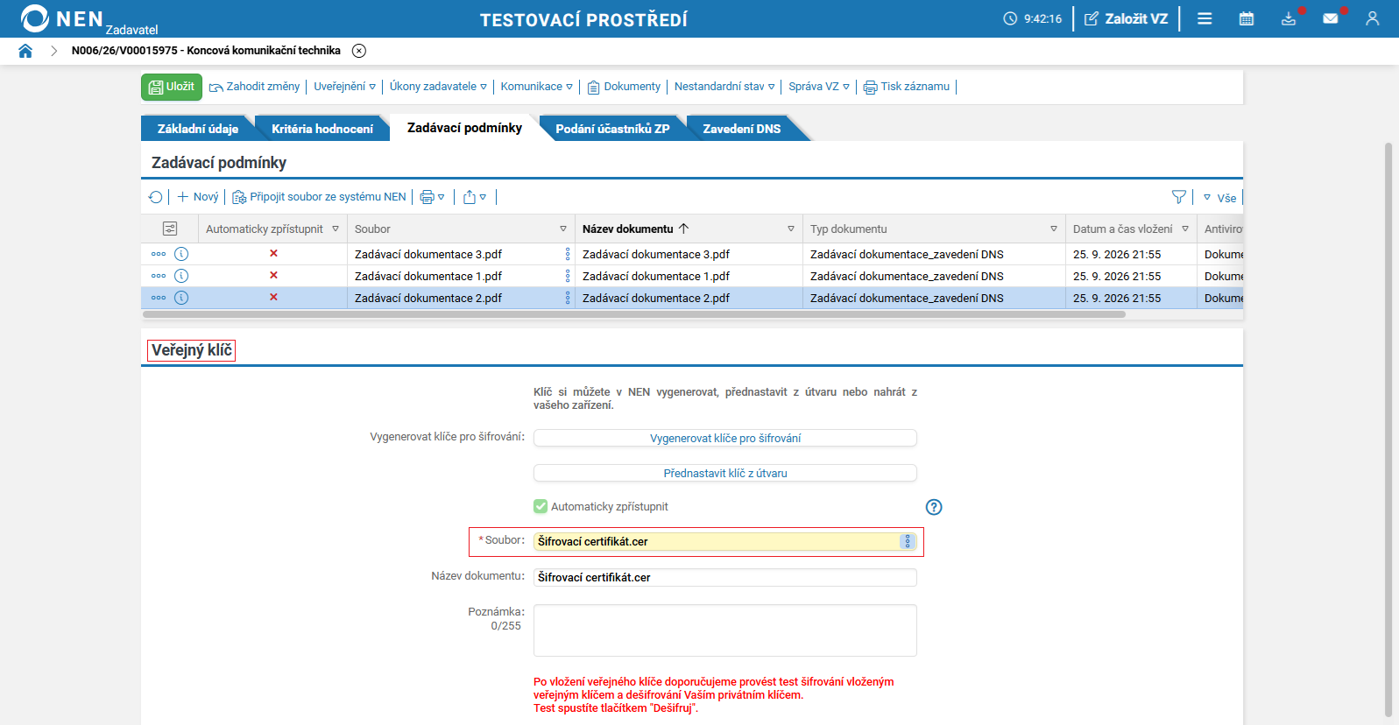This screenshot has height=725, width=1399.
Task: Close the N006/26/V00015975 breadcrumb record
Action: pyautogui.click(x=359, y=51)
